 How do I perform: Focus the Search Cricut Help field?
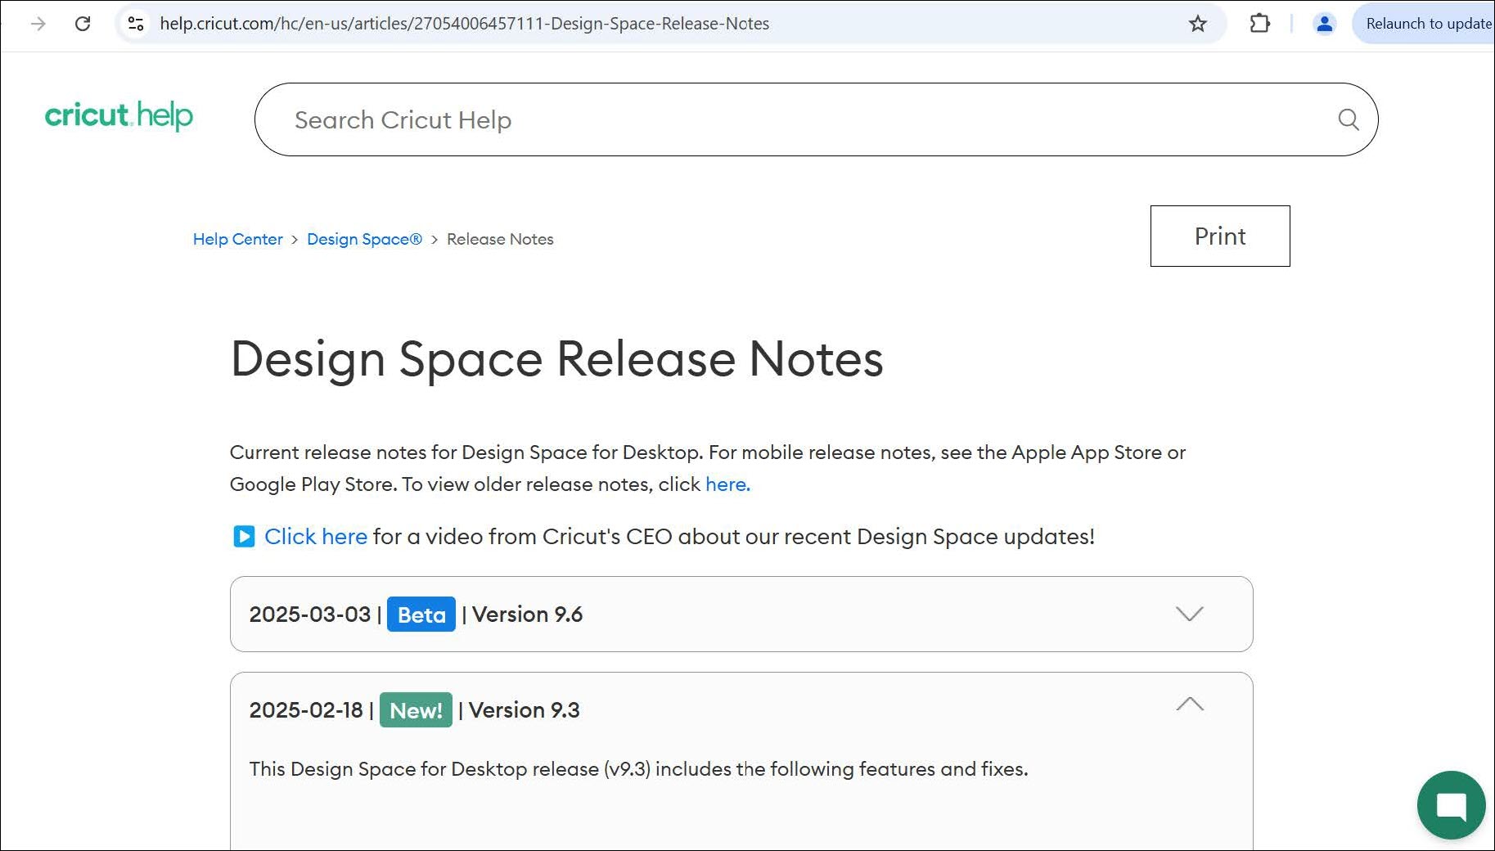click(816, 119)
